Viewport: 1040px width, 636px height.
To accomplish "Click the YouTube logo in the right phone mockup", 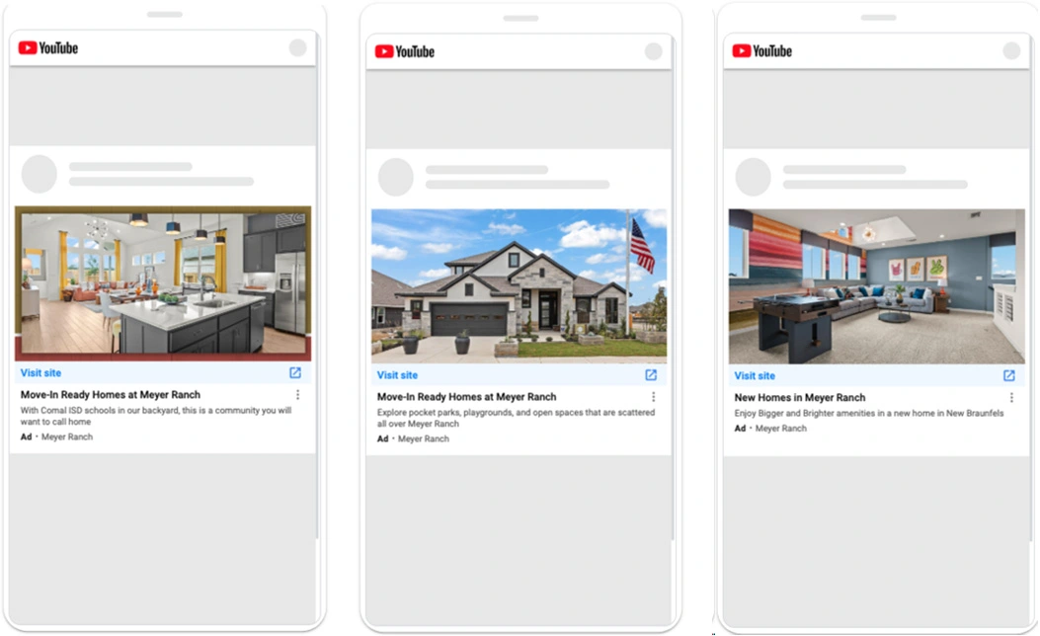I will [762, 51].
